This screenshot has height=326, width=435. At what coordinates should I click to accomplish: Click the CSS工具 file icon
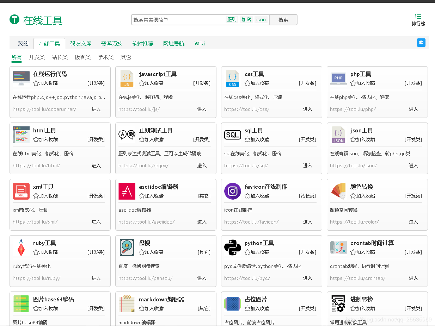(233, 78)
